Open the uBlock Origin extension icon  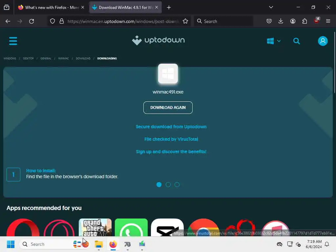tap(317, 21)
